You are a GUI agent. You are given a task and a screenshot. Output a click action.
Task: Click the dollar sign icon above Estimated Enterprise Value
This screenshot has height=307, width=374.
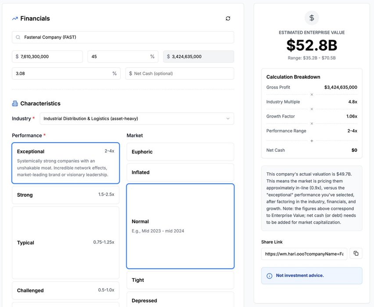click(x=312, y=18)
